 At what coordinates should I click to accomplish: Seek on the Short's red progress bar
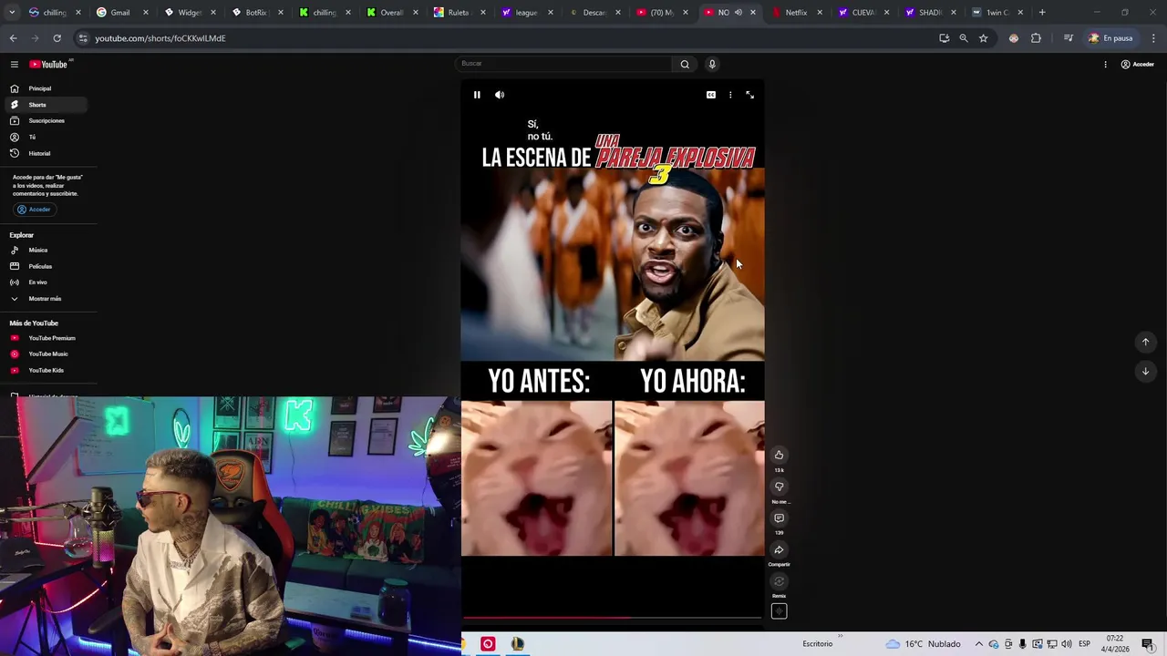(x=613, y=618)
